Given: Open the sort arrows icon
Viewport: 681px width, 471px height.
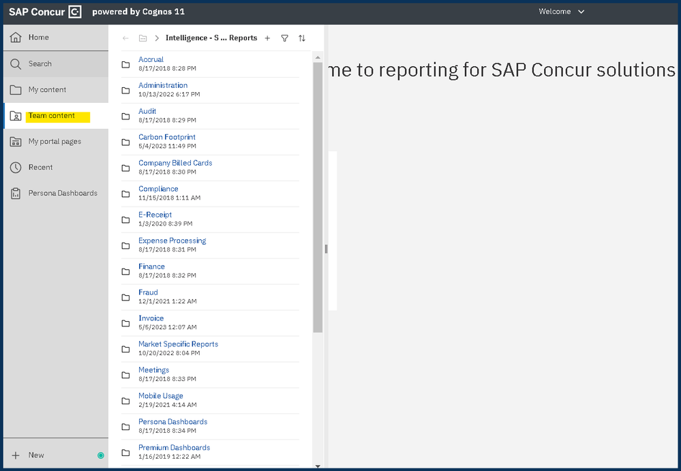Looking at the screenshot, I should point(302,38).
